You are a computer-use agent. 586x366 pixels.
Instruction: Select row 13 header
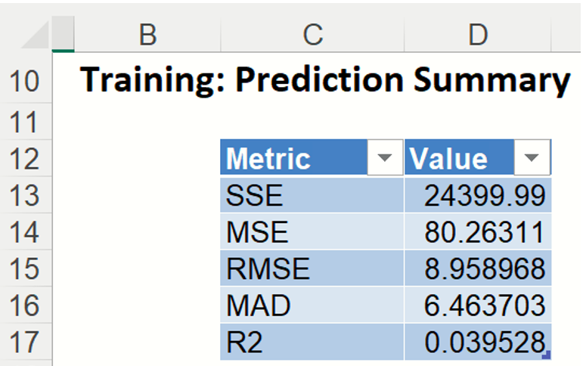pos(26,196)
